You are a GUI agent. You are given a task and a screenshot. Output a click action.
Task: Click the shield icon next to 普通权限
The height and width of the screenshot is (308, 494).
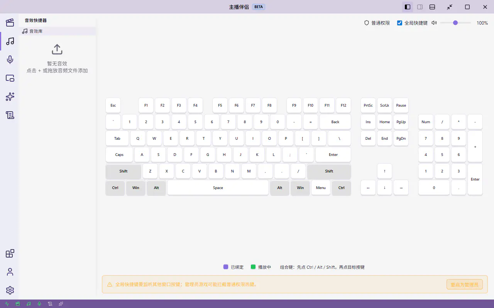[367, 23]
